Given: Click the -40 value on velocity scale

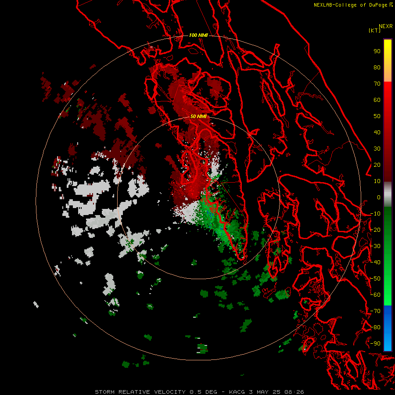Looking at the screenshot, I should click(x=375, y=262).
